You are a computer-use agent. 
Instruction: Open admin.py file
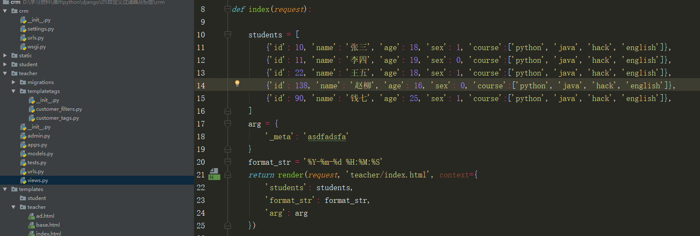pyautogui.click(x=39, y=136)
